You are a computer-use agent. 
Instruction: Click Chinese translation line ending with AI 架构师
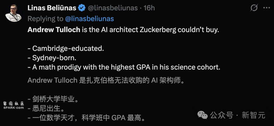coord(106,80)
